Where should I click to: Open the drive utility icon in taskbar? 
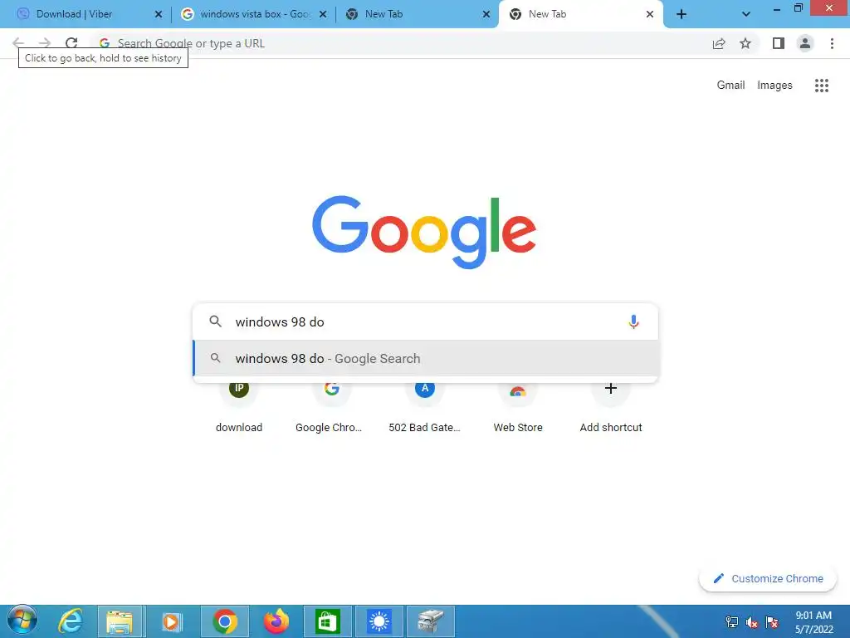[x=431, y=621]
